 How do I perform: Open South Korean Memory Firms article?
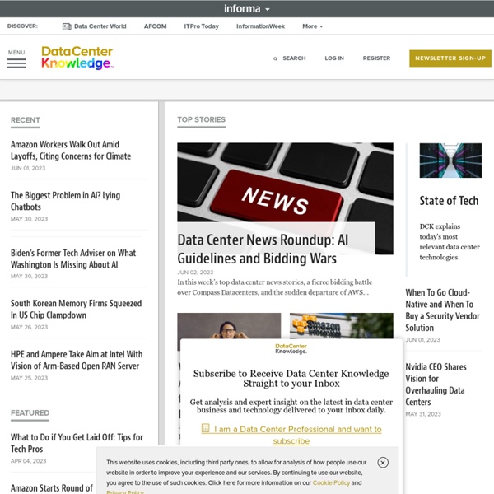[x=76, y=309]
